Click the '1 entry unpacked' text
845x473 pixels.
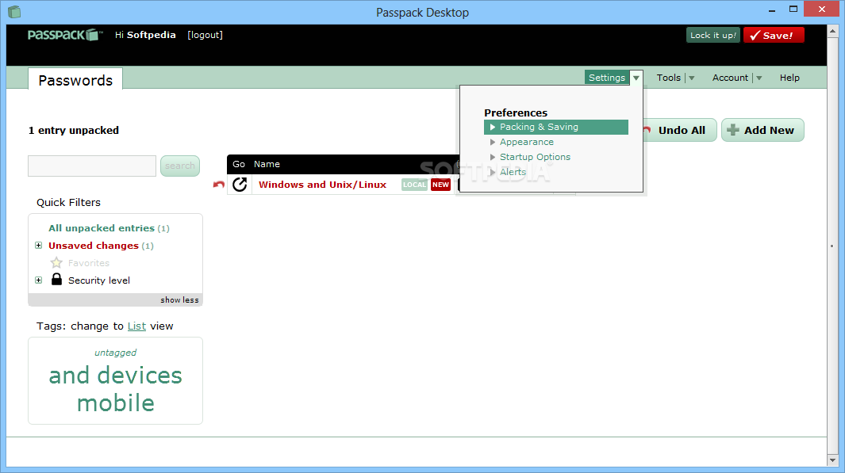pyautogui.click(x=73, y=130)
